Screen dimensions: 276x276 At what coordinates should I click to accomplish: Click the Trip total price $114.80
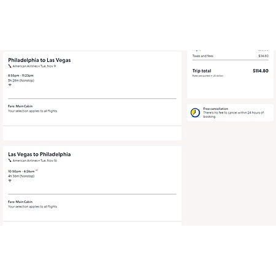[261, 71]
